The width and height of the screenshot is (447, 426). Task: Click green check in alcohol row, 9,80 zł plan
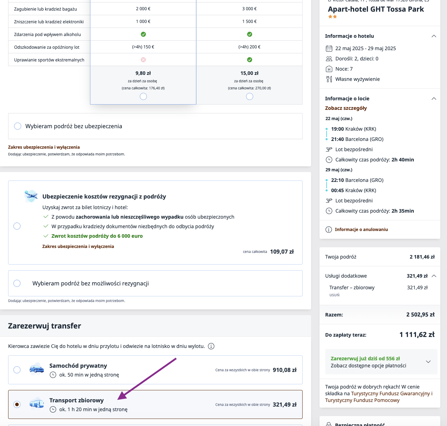pos(143,34)
